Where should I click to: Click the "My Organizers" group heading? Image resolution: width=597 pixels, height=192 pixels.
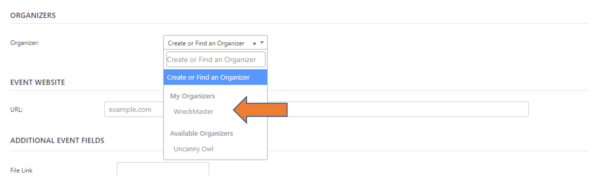[x=192, y=96]
